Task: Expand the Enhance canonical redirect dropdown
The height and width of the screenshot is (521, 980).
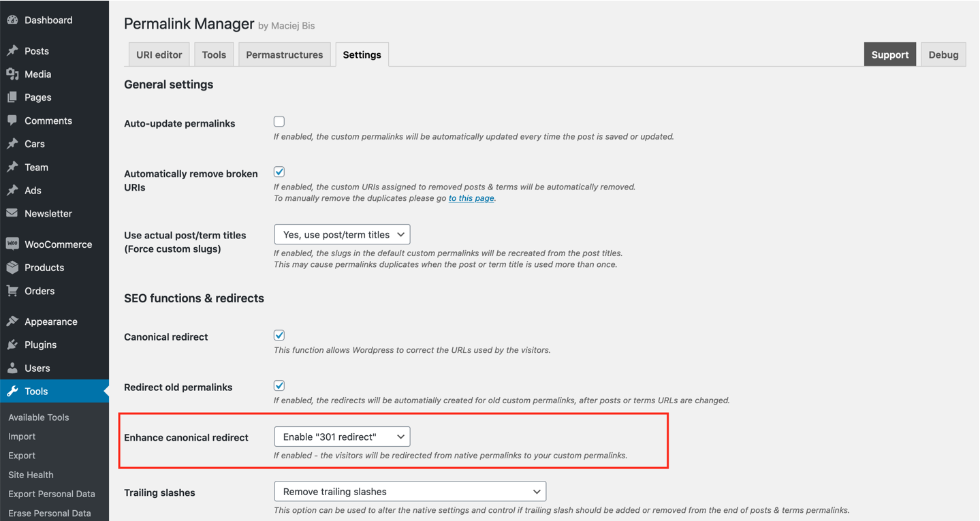Action: 342,437
